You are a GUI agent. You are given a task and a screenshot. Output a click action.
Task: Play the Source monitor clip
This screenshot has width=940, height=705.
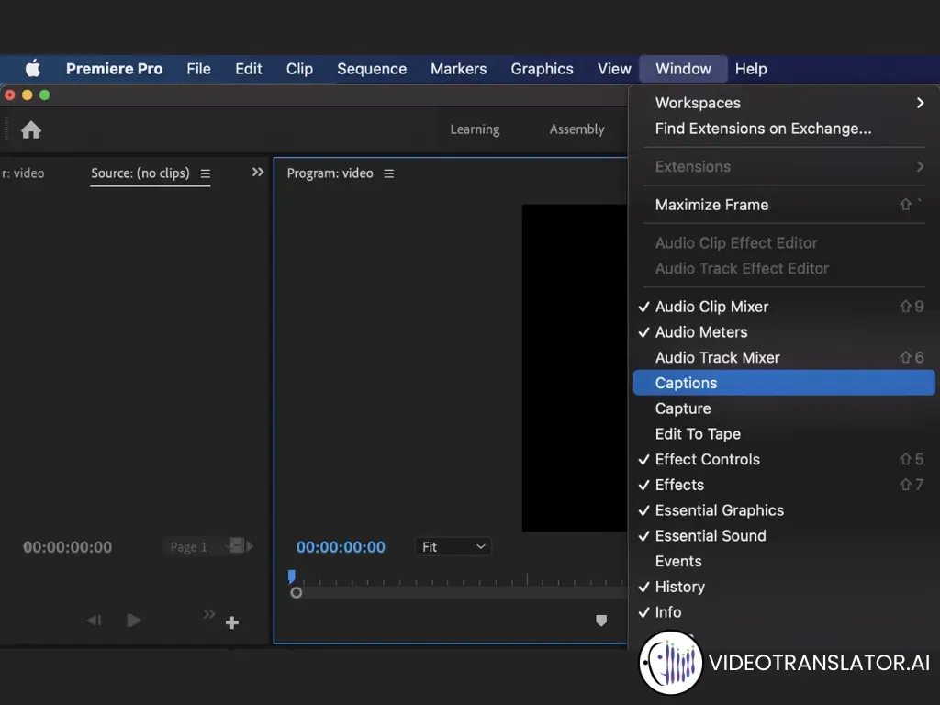pyautogui.click(x=134, y=620)
